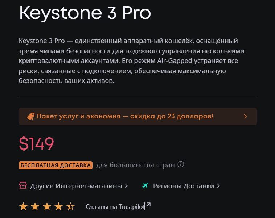Image resolution: width=275 pixels, height=218 pixels.
Task: Click the third rating star
Action: pos(47,206)
